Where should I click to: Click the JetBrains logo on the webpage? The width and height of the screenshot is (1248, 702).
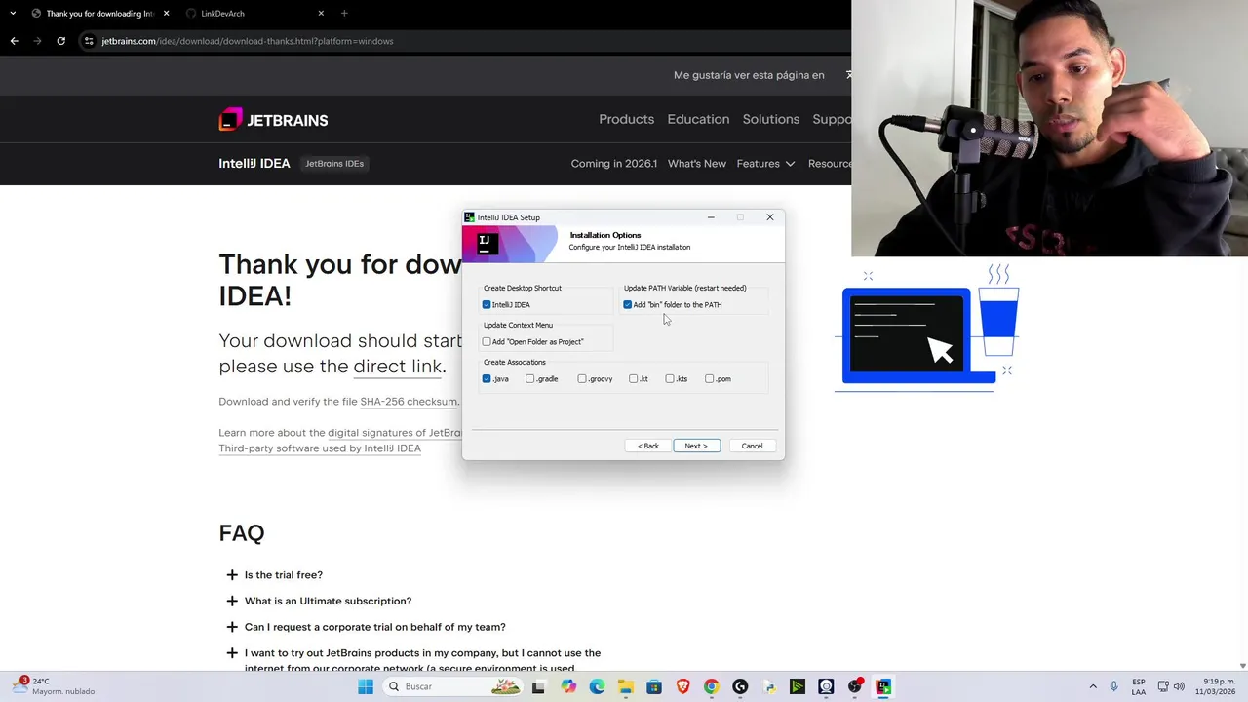(273, 120)
